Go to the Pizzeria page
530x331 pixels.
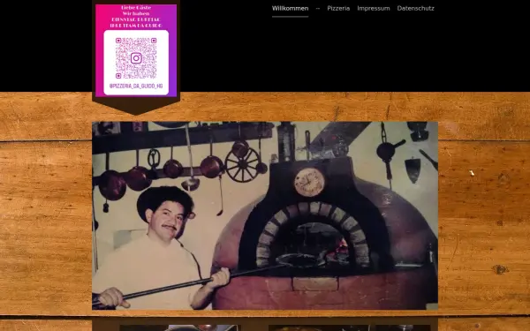click(338, 9)
